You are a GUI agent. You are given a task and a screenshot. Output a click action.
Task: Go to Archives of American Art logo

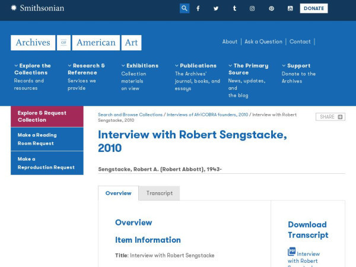[x=76, y=43]
